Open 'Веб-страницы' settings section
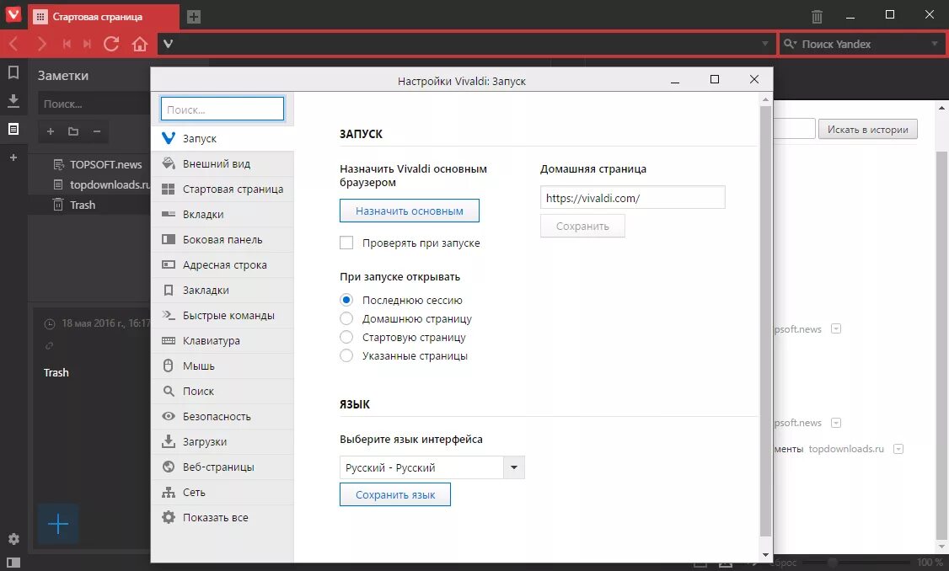Screen dimensions: 949x571 (x=223, y=467)
